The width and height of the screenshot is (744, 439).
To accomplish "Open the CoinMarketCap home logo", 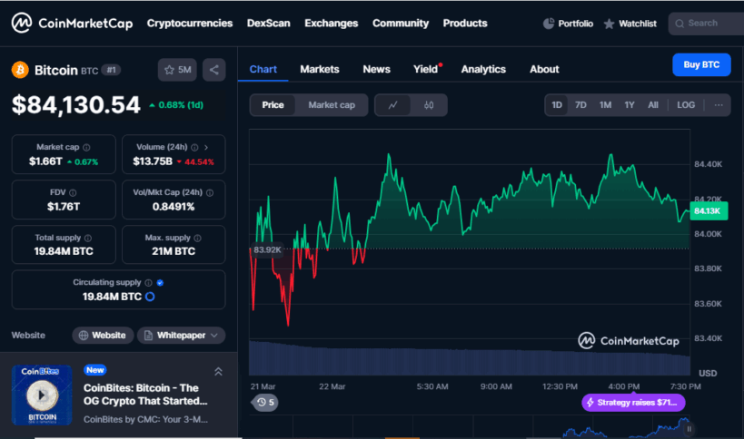I will coord(72,24).
